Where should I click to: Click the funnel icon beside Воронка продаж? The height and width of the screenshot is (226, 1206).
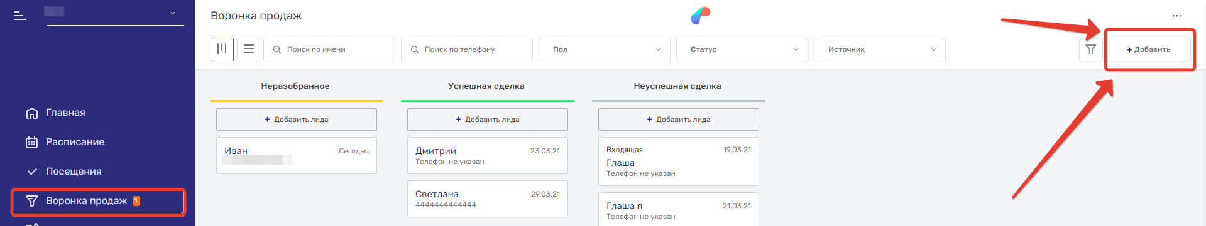pyautogui.click(x=31, y=201)
